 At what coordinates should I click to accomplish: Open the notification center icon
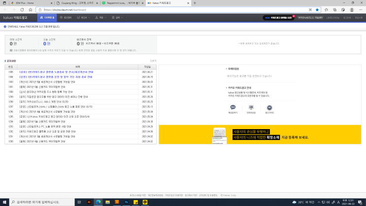pos(360,202)
